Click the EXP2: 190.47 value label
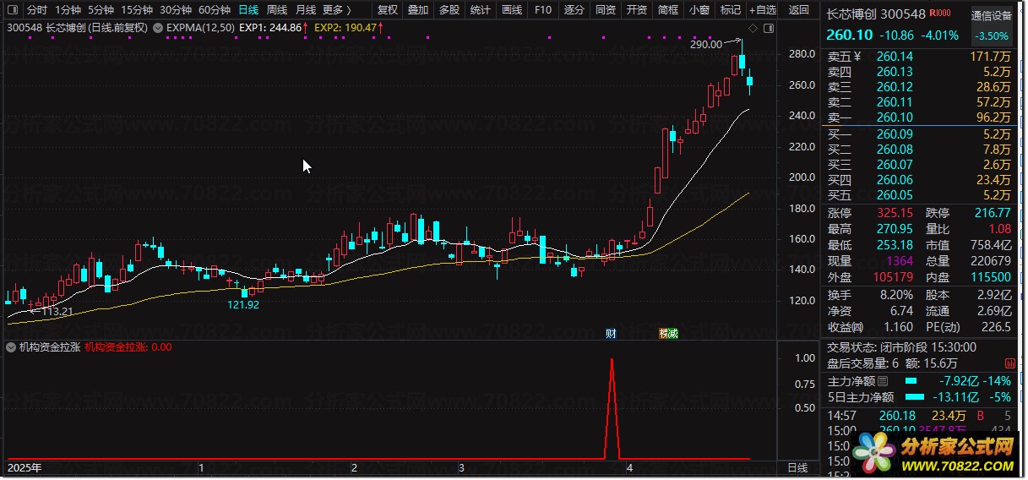The image size is (1028, 480). (x=346, y=28)
